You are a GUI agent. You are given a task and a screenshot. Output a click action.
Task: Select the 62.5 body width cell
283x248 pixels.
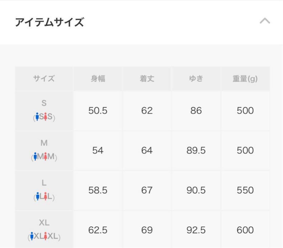(x=98, y=230)
